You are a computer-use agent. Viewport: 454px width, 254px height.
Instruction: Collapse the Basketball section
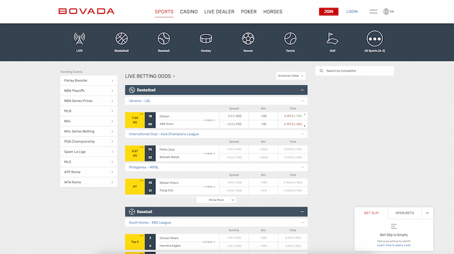[x=302, y=90]
